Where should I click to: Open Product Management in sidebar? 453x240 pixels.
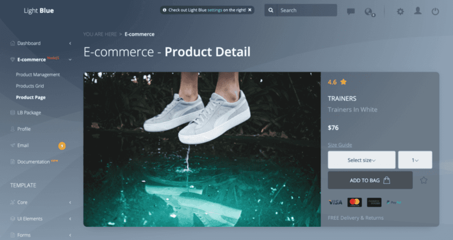click(38, 75)
